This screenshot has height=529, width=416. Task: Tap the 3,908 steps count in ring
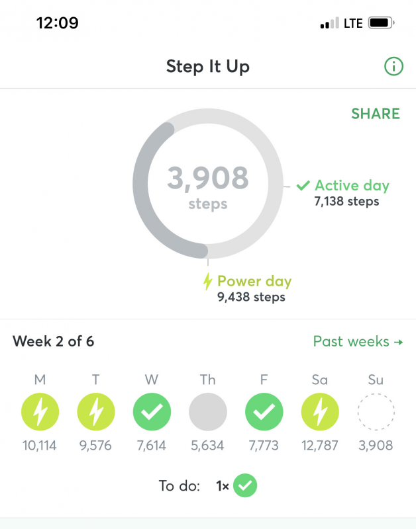coord(208,187)
